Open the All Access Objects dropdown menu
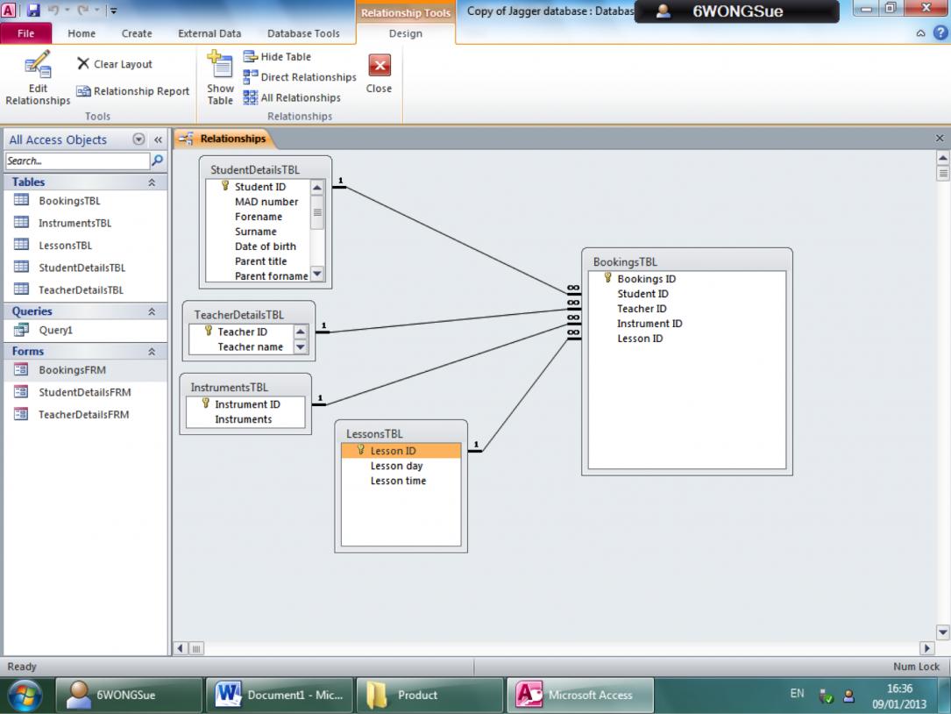Viewport: 951px width, 714px height. click(x=138, y=139)
